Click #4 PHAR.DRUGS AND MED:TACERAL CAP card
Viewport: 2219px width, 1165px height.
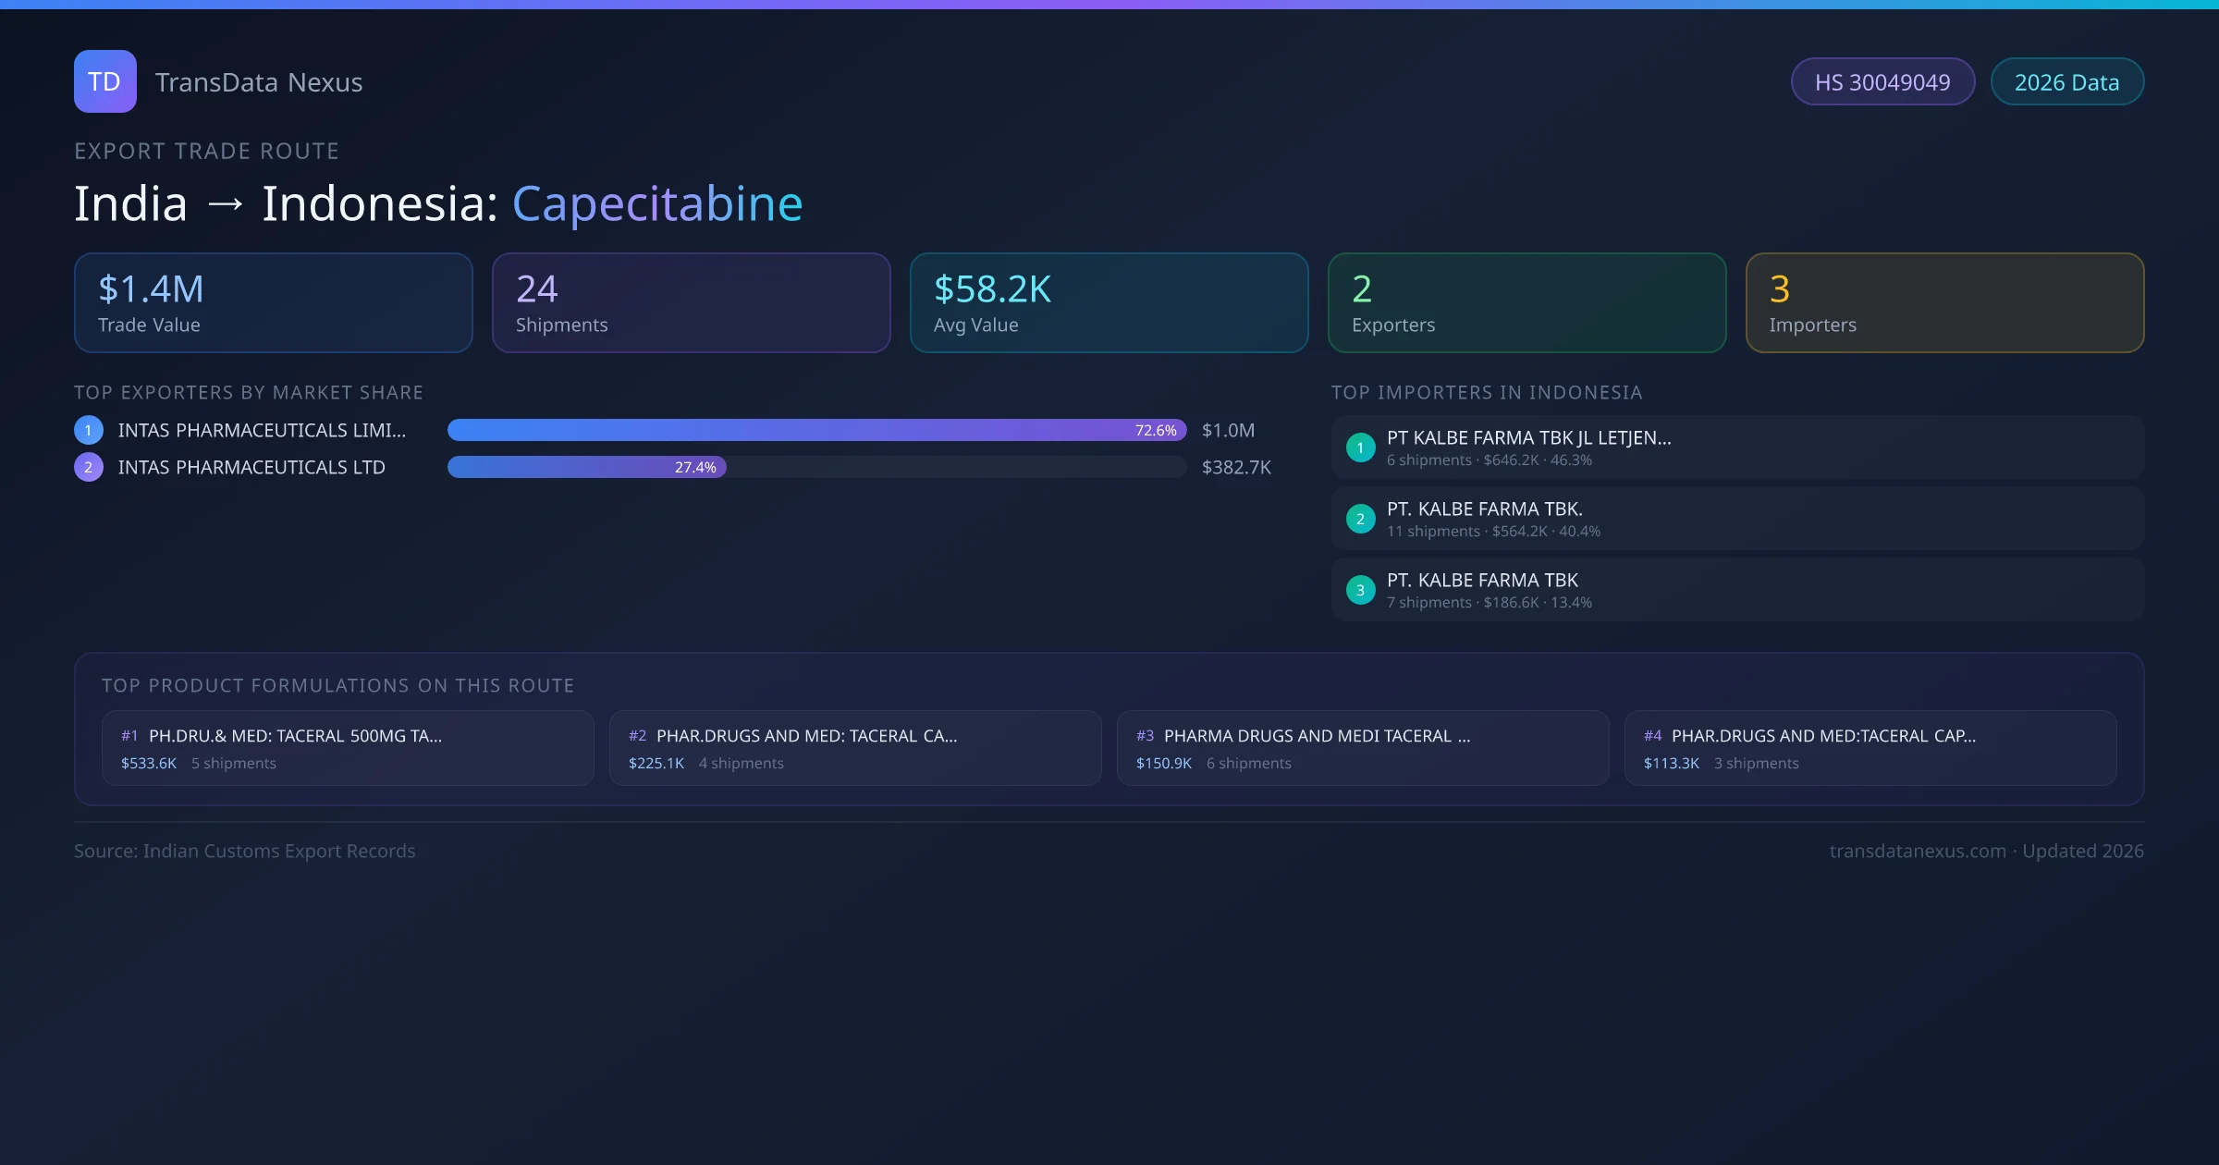[1870, 748]
